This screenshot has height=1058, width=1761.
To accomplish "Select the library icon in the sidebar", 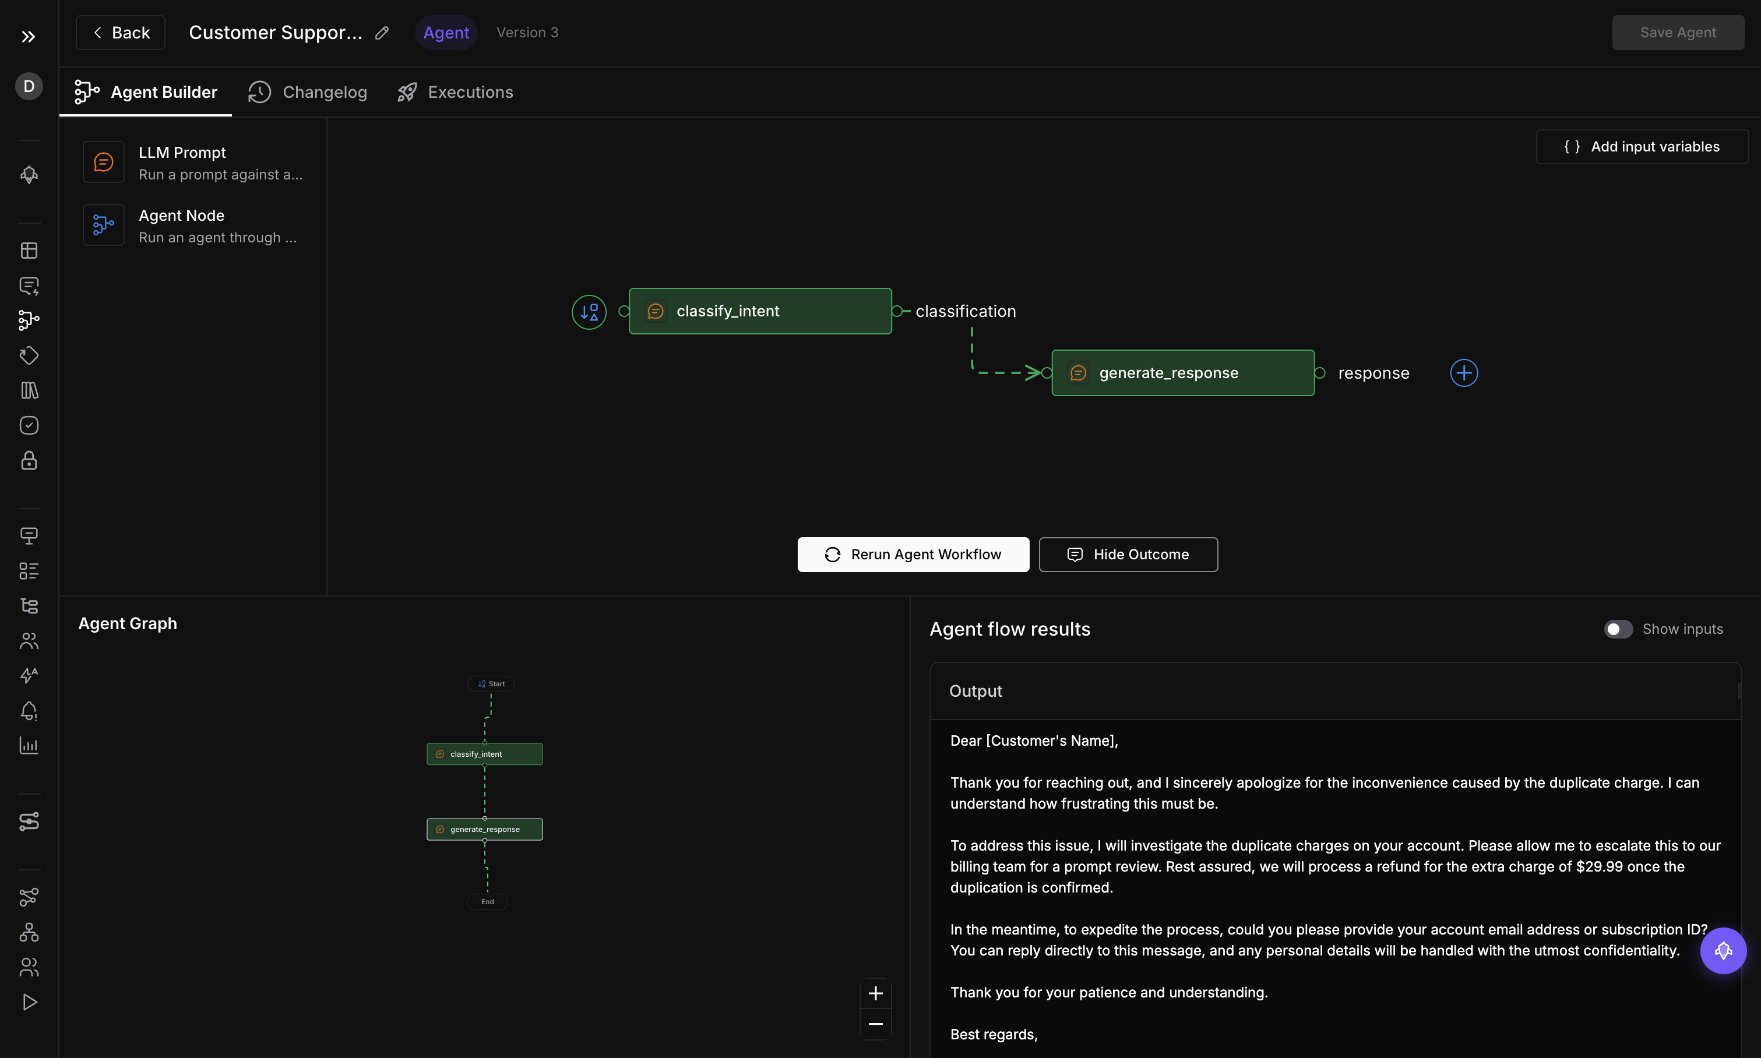I will point(29,390).
